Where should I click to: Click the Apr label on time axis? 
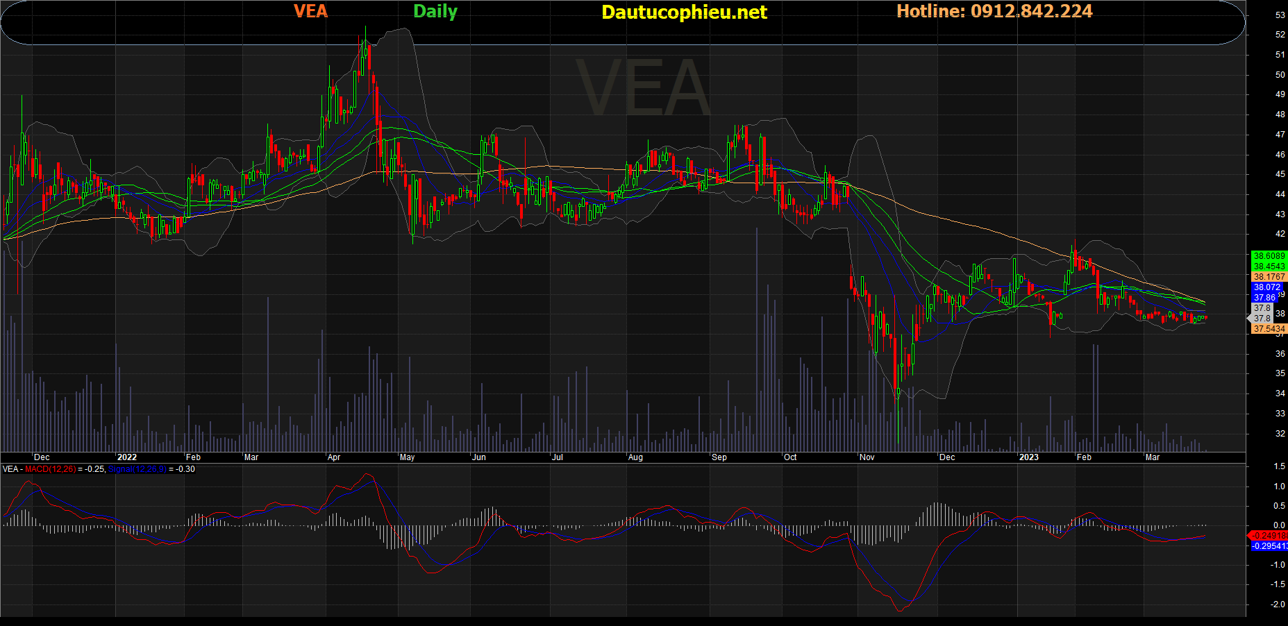[334, 457]
